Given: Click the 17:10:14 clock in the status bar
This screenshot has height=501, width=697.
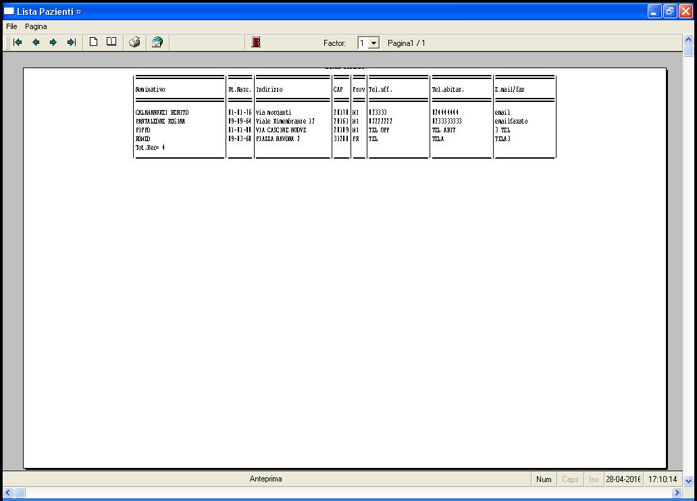Looking at the screenshot, I should [663, 479].
